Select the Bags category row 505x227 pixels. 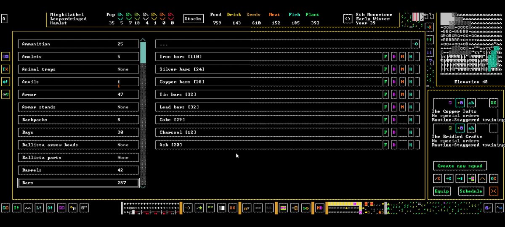(x=79, y=132)
